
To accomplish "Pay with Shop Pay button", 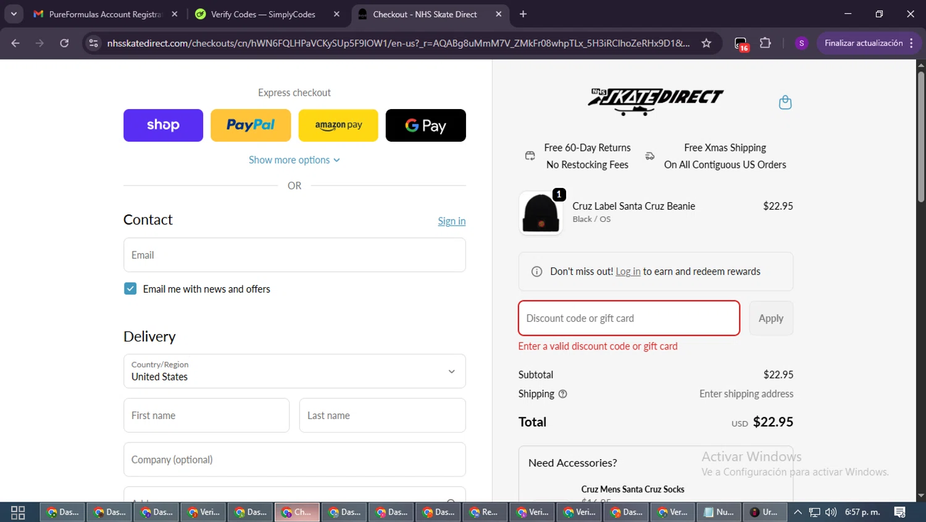I will coord(163,125).
